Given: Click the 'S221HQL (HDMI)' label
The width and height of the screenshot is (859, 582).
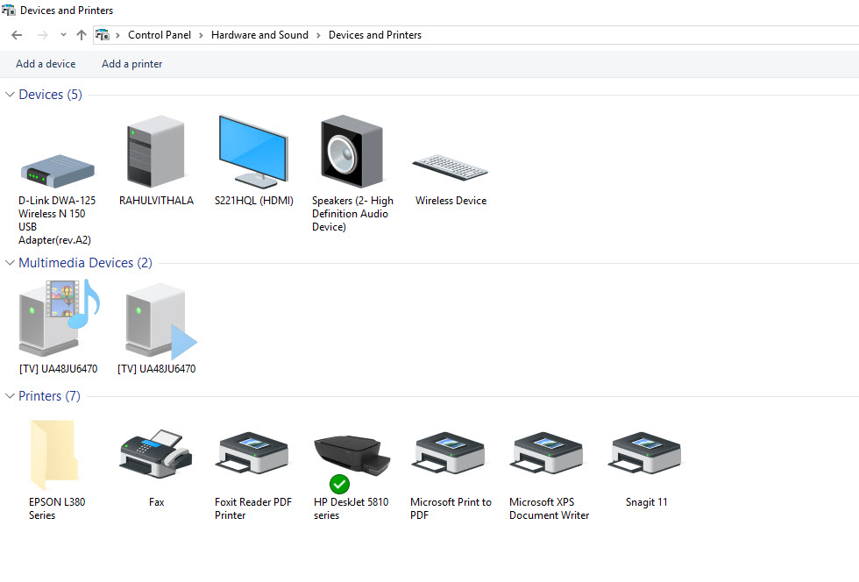Looking at the screenshot, I should click(253, 201).
